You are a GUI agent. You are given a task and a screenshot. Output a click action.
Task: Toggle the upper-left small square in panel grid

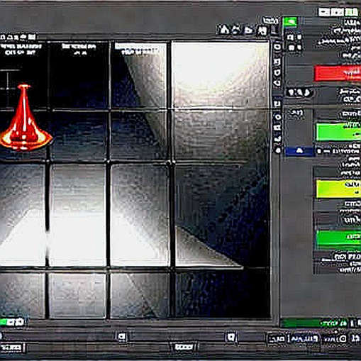pos(290,38)
